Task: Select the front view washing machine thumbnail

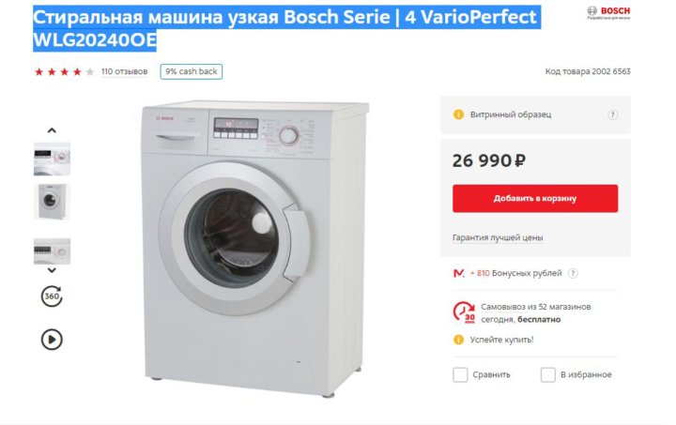Action: 52,202
